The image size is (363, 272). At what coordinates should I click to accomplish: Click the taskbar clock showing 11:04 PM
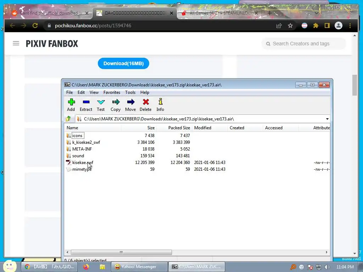(345, 267)
